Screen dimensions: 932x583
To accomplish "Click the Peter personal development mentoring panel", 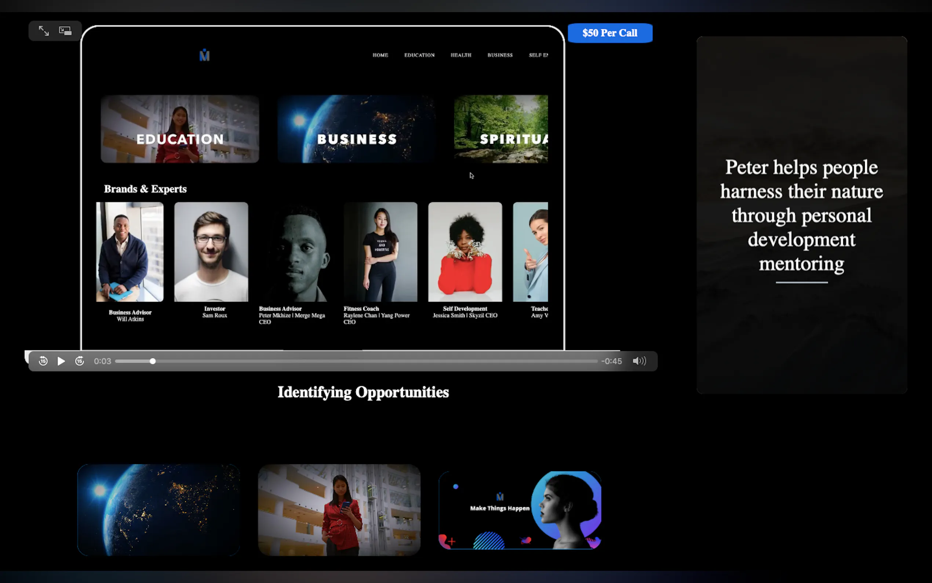I will click(801, 215).
